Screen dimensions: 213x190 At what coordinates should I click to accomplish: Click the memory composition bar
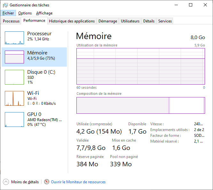(140, 105)
